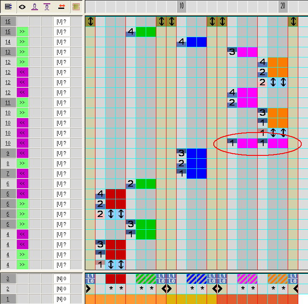Click the first L1/L0 marker in row 3
The height and width of the screenshot is (304, 308).
[x=90, y=279]
